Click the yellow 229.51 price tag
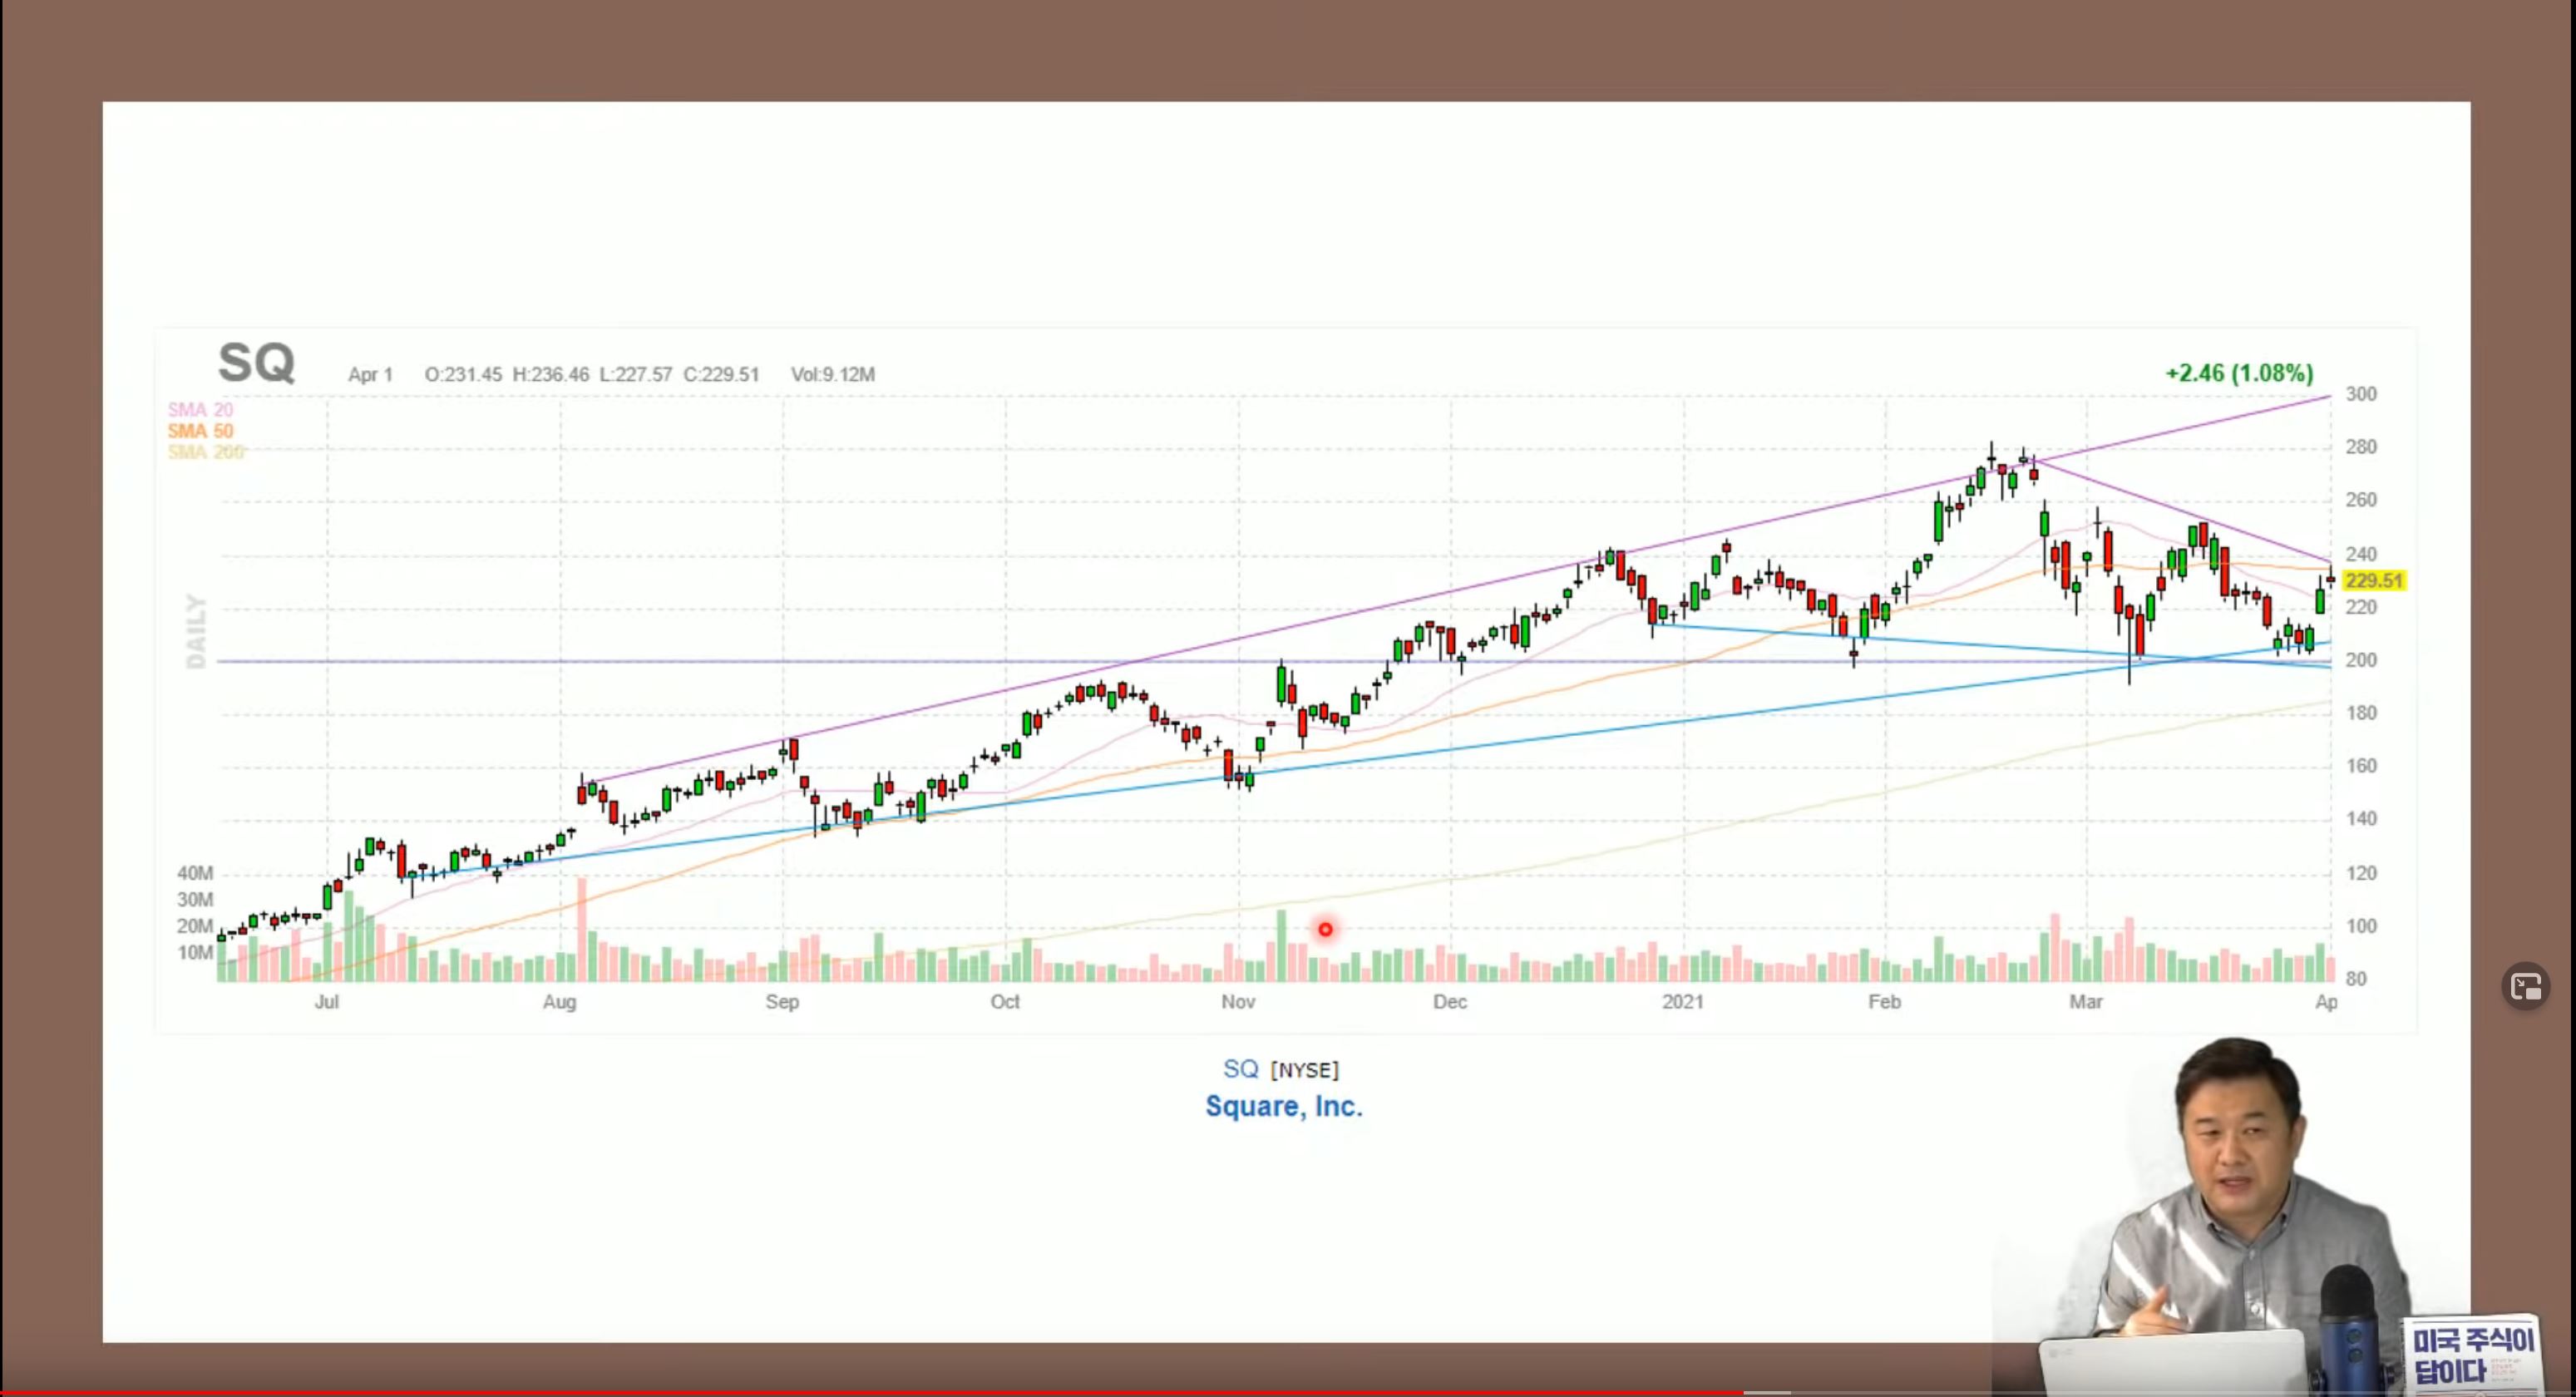2576x1397 pixels. coord(2373,581)
